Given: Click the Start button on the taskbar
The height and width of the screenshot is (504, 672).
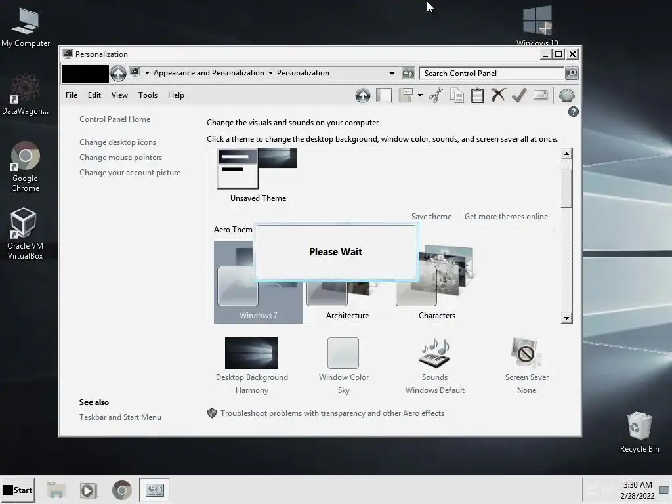Looking at the screenshot, I should pyautogui.click(x=18, y=490).
